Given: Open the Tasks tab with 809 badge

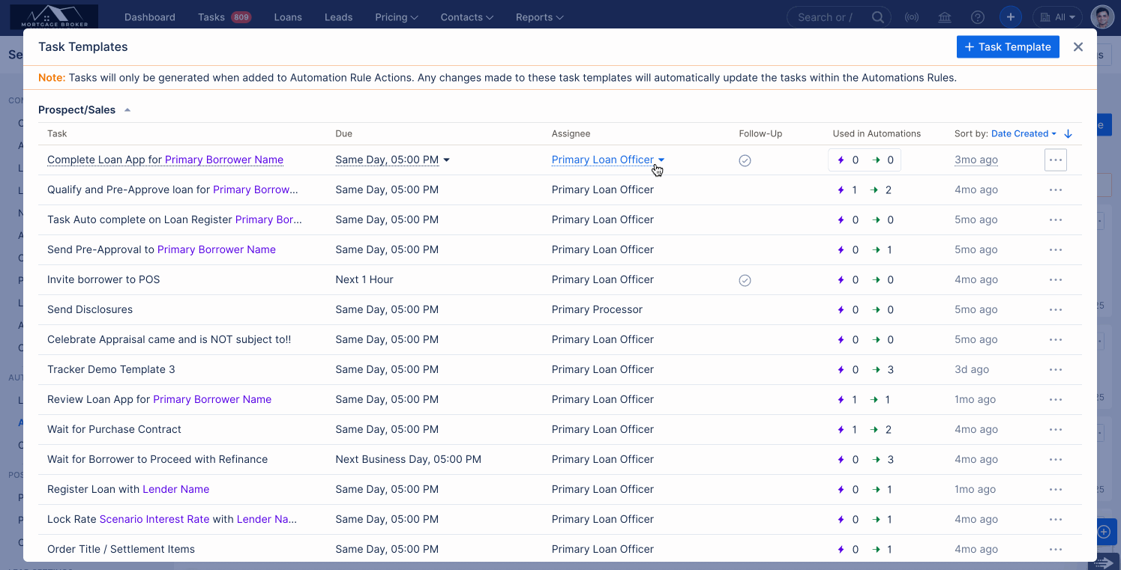Looking at the screenshot, I should (x=224, y=17).
